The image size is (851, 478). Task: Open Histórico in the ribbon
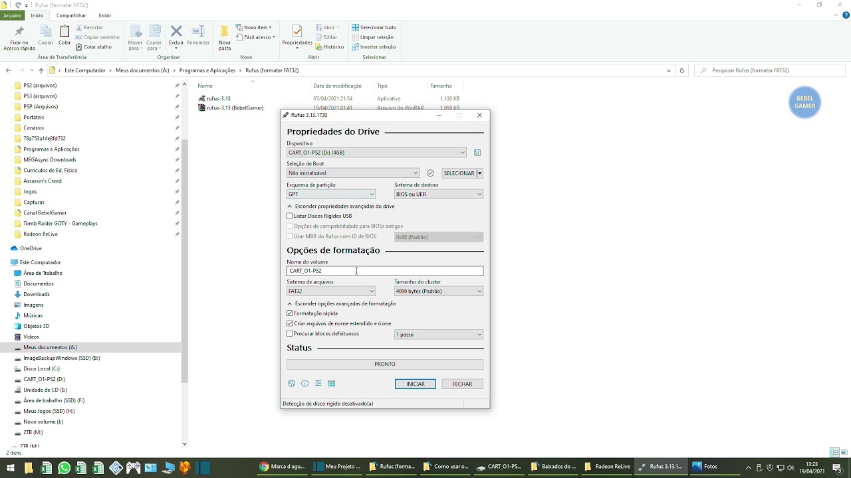(x=330, y=47)
